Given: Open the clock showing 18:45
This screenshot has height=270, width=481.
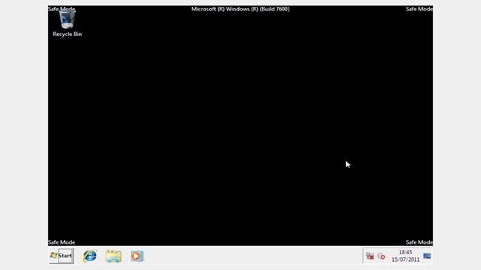Looking at the screenshot, I should (405, 256).
